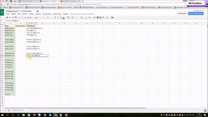Open the fill color picker

tap(69, 18)
